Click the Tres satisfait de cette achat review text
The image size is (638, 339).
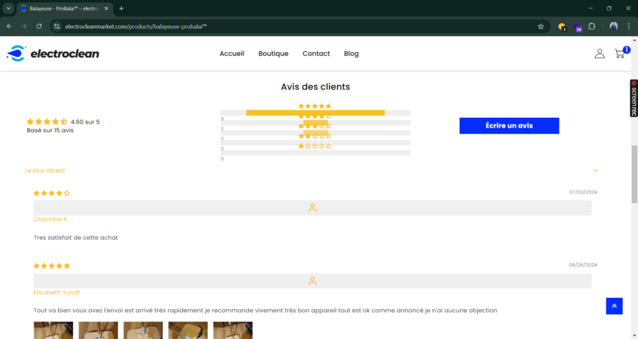[75, 237]
